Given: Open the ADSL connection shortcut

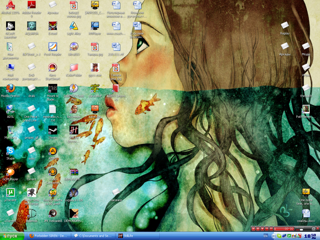Looking at the screenshot, I should tap(10, 112).
